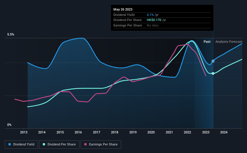The height and width of the screenshot is (153, 247).
Task: Toggle the Dividend Per Share legend button
Action: 59,145
